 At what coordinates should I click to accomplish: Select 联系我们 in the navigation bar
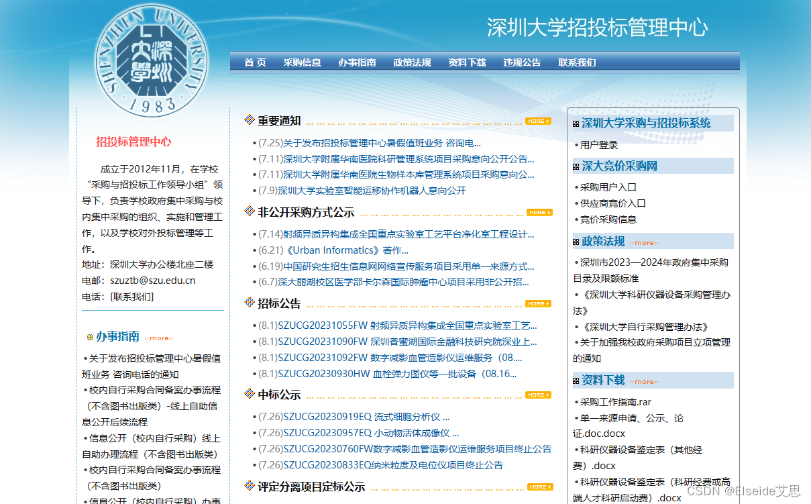point(577,62)
